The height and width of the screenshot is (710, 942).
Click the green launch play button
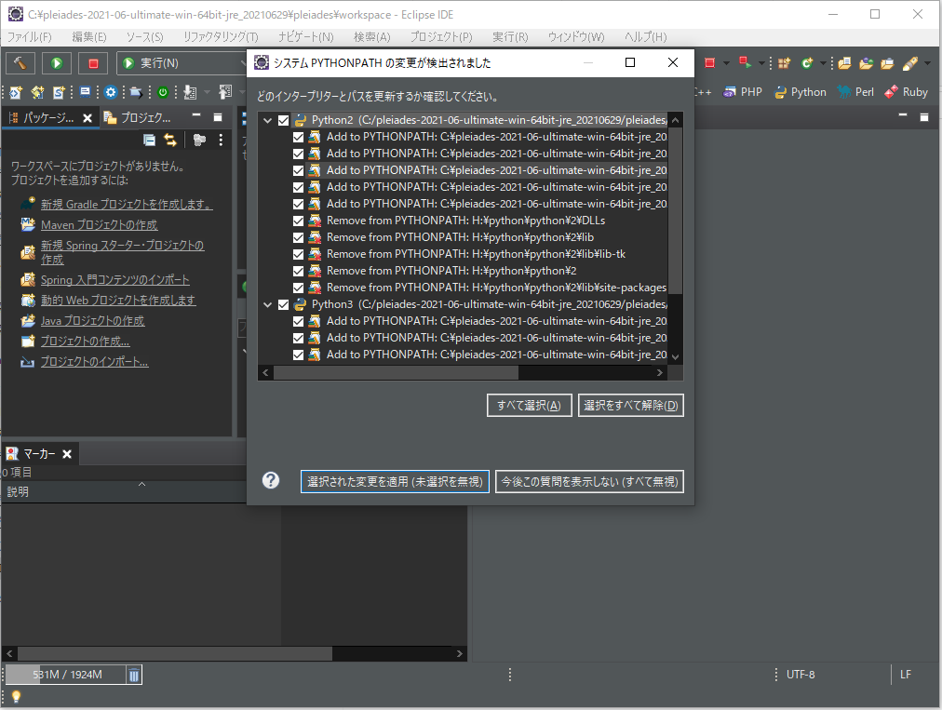pyautogui.click(x=57, y=63)
